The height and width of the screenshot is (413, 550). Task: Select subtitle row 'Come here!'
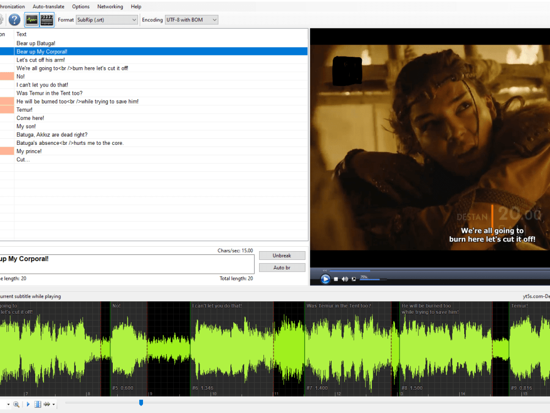coord(153,118)
